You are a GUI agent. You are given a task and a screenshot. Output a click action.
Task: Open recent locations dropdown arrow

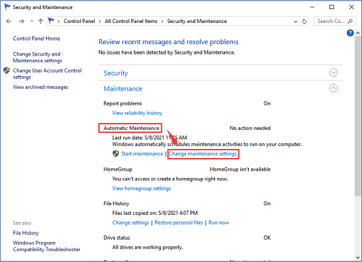tap(32, 21)
